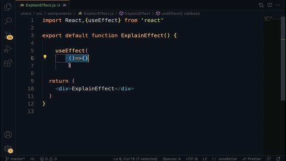Click function name 'ExplainEffect()' on line 3
This screenshot has width=286, height=161.
145,35
